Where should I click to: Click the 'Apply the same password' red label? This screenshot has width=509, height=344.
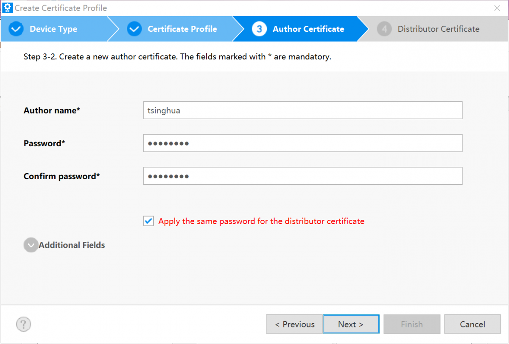pos(261,221)
